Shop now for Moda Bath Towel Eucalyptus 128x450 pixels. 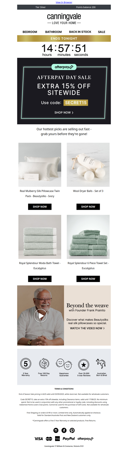click(40, 279)
